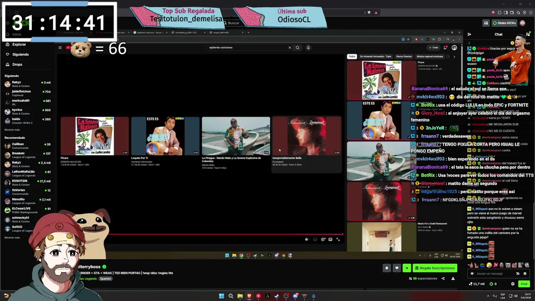This screenshot has height=301, width=535.
Task: Toggle fullscreen on the YouTube player
Action: pos(338,240)
